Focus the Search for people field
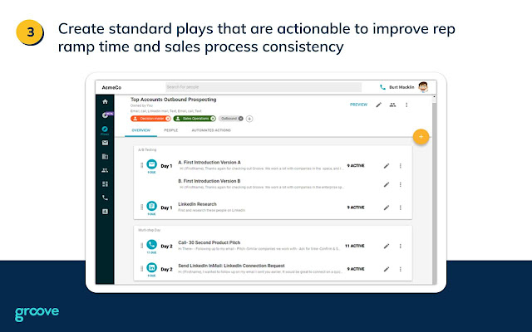532x332 pixels. [264, 87]
